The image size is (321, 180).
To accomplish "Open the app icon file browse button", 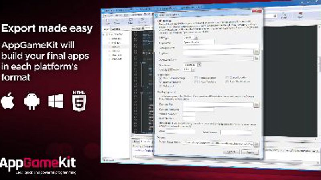I will (x=256, y=52).
